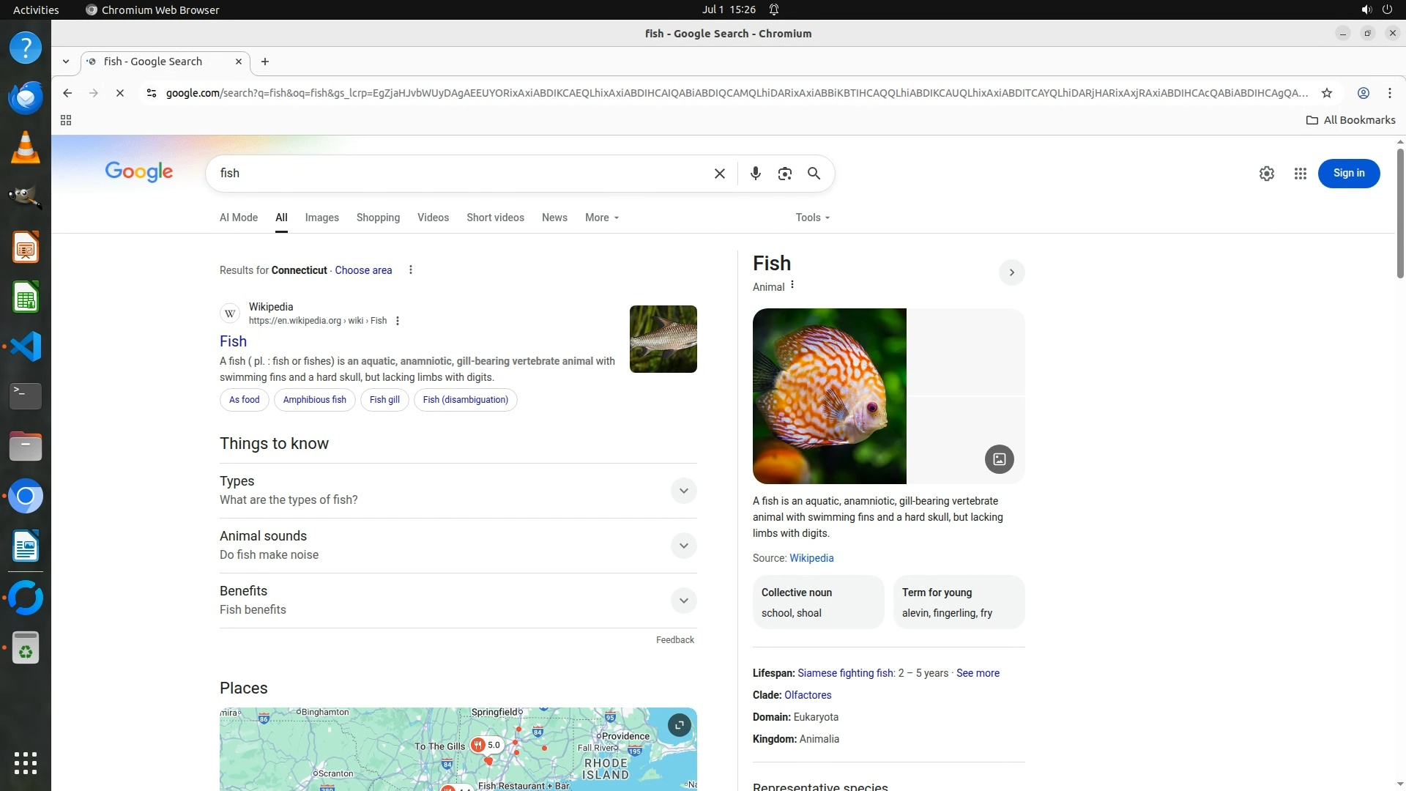The image size is (1406, 791).
Task: Switch to the Images tab
Action: [x=321, y=218]
